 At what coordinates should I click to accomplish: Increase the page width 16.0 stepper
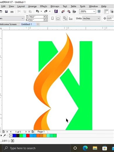[46, 17]
